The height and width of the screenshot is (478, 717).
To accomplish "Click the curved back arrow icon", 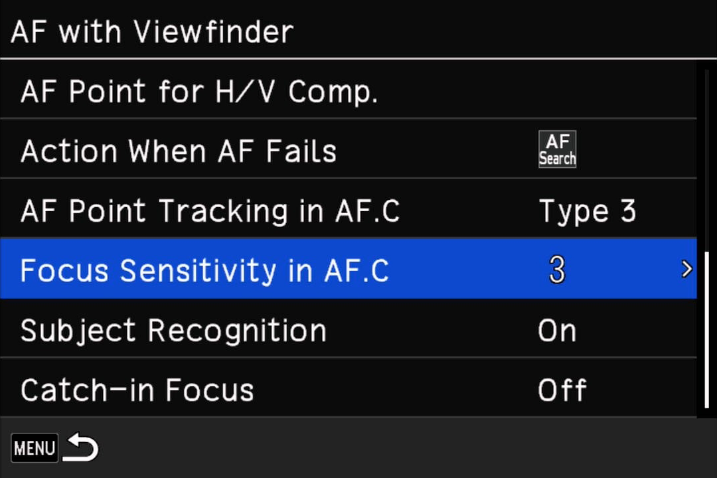I will pos(80,447).
